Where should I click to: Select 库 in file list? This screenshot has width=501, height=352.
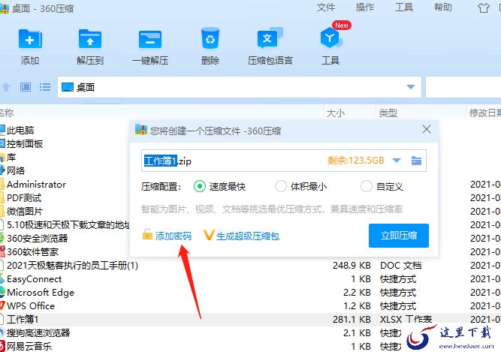tap(11, 158)
